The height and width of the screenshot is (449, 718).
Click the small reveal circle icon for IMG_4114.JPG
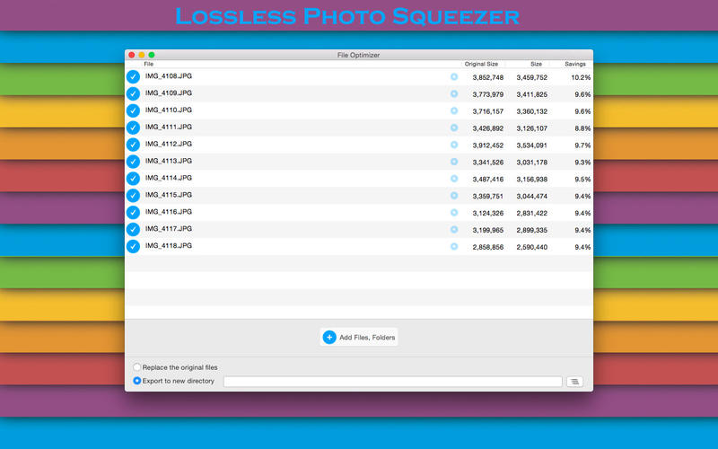point(454,178)
